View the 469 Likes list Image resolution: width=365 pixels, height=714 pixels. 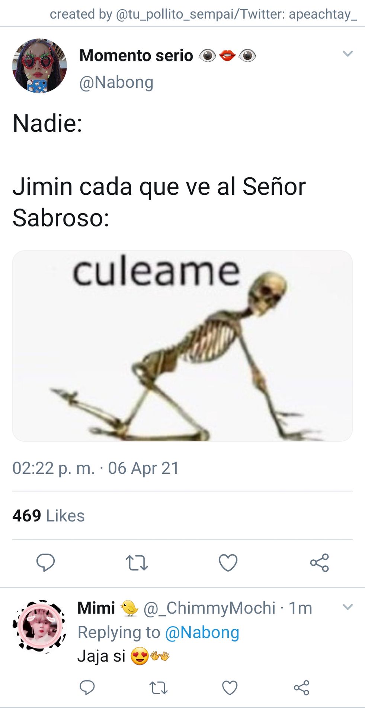(48, 516)
